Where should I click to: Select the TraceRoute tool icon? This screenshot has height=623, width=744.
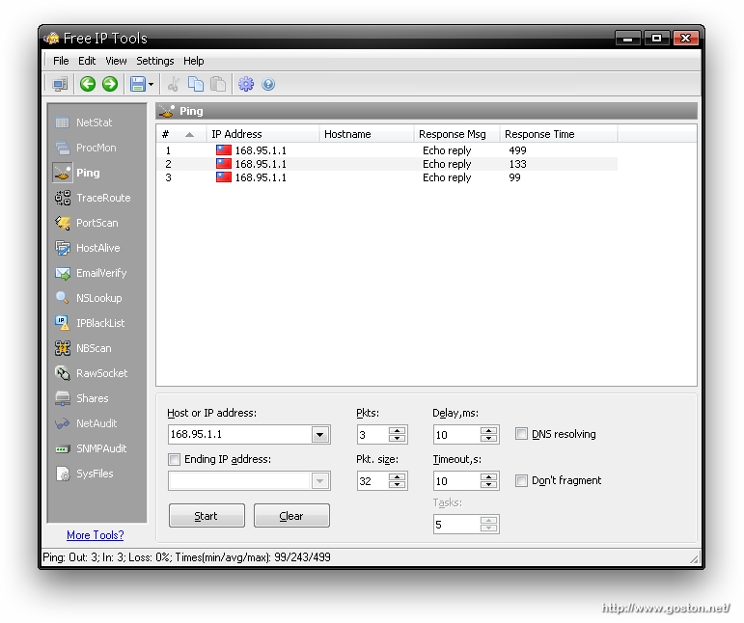click(63, 198)
